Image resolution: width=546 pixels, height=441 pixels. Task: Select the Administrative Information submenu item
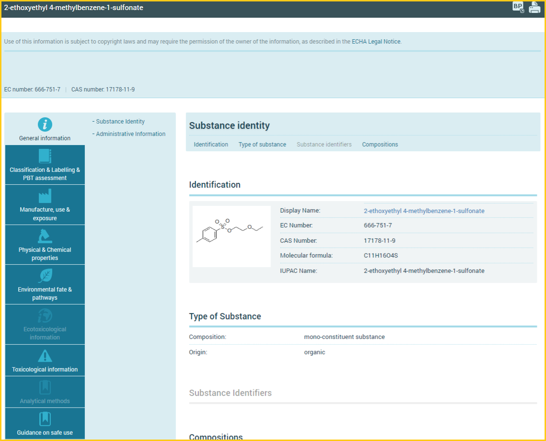pyautogui.click(x=130, y=134)
